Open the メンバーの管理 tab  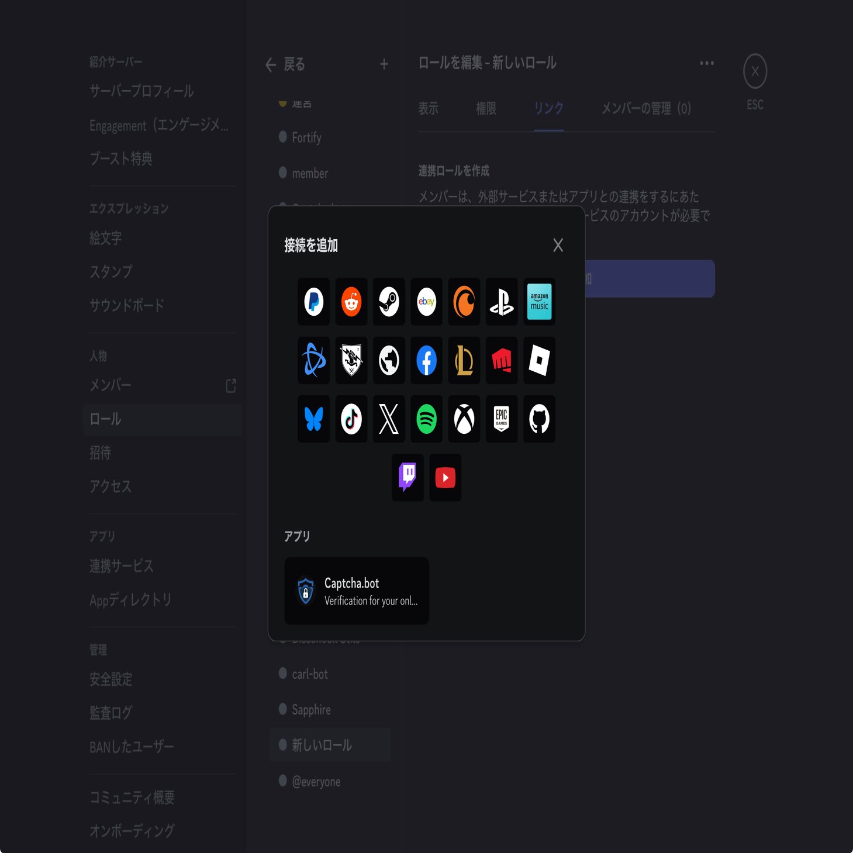(x=645, y=108)
